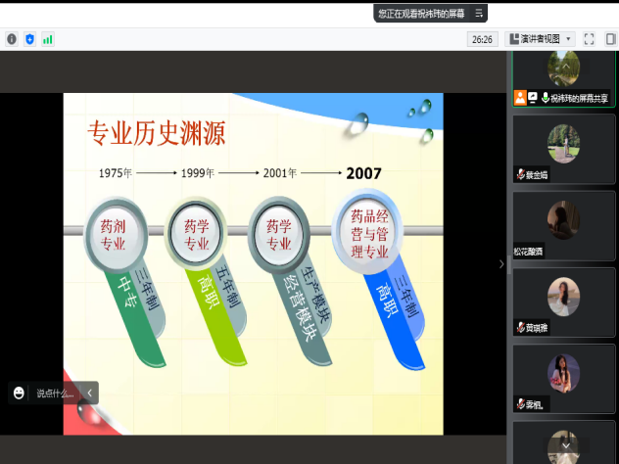Click the 26:26 meeting timer
The image size is (619, 464).
pos(481,39)
